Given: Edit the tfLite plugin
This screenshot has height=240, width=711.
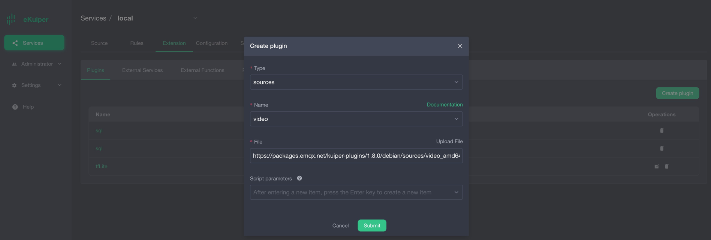Looking at the screenshot, I should (657, 166).
